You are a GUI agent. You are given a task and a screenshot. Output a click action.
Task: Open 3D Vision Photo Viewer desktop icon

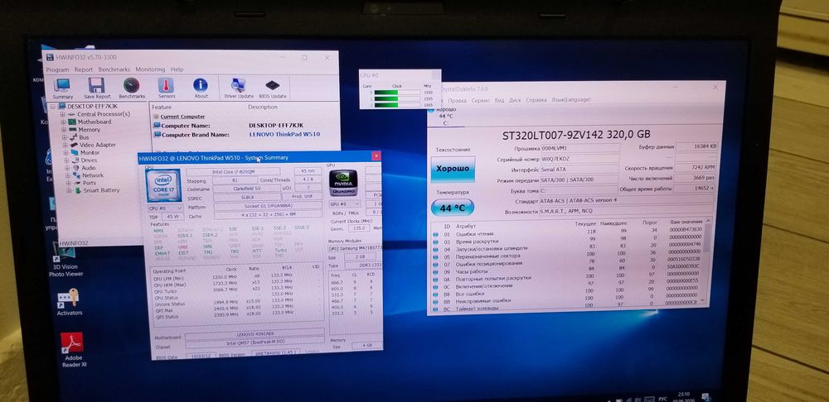point(66,260)
